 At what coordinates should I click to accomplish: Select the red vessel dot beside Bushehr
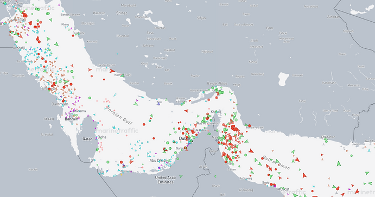tap(73, 36)
